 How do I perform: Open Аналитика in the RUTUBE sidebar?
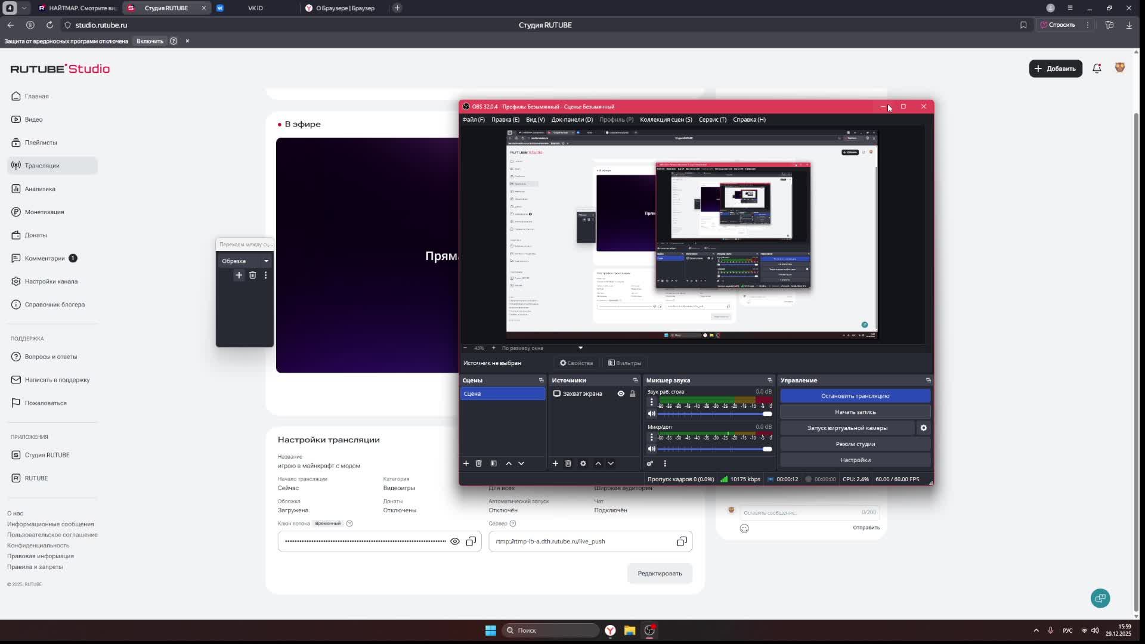40,188
